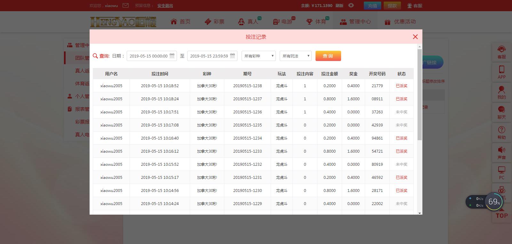This screenshot has height=244, width=512.
Task: Open 管理中心 management center menu
Action: coord(355,22)
